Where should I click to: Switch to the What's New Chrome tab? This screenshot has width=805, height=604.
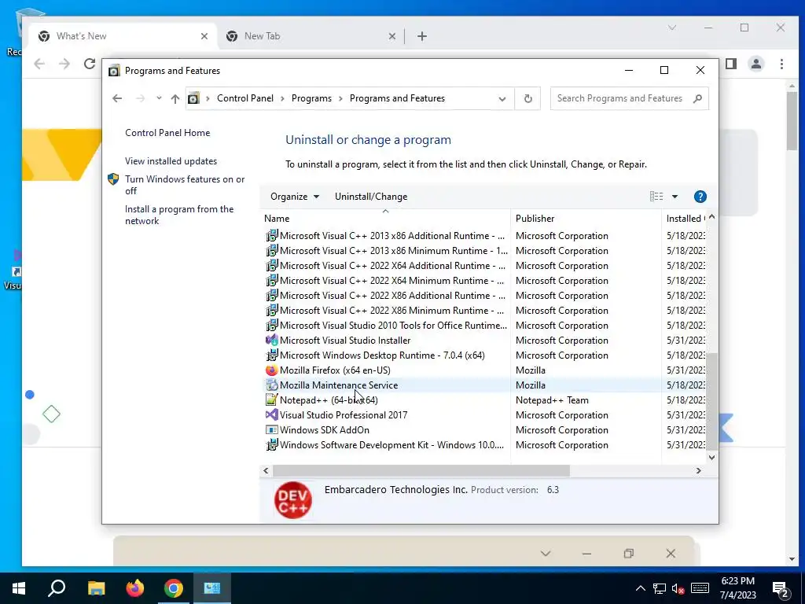click(x=123, y=36)
